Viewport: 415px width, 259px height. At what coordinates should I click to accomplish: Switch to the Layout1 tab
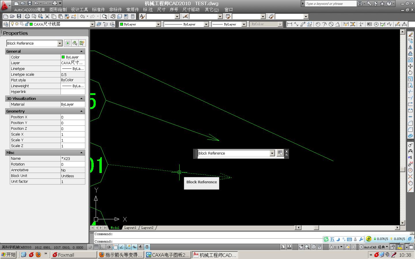click(x=130, y=228)
